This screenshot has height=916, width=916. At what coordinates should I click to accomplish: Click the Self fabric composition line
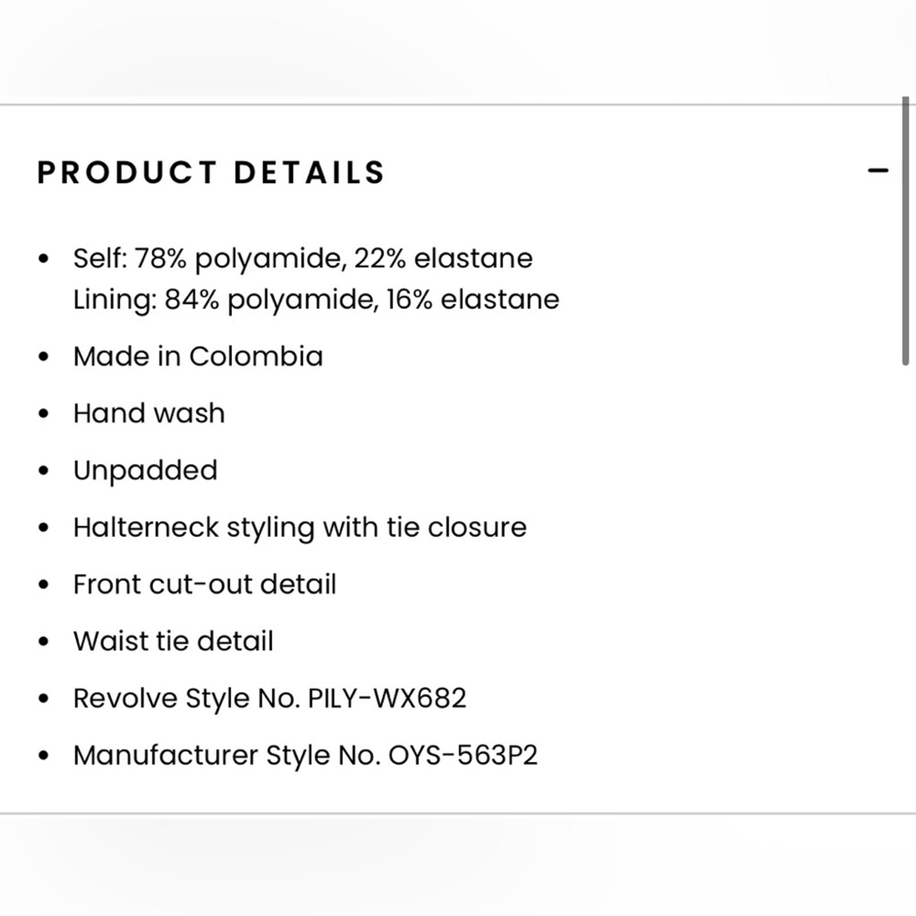pos(303,258)
